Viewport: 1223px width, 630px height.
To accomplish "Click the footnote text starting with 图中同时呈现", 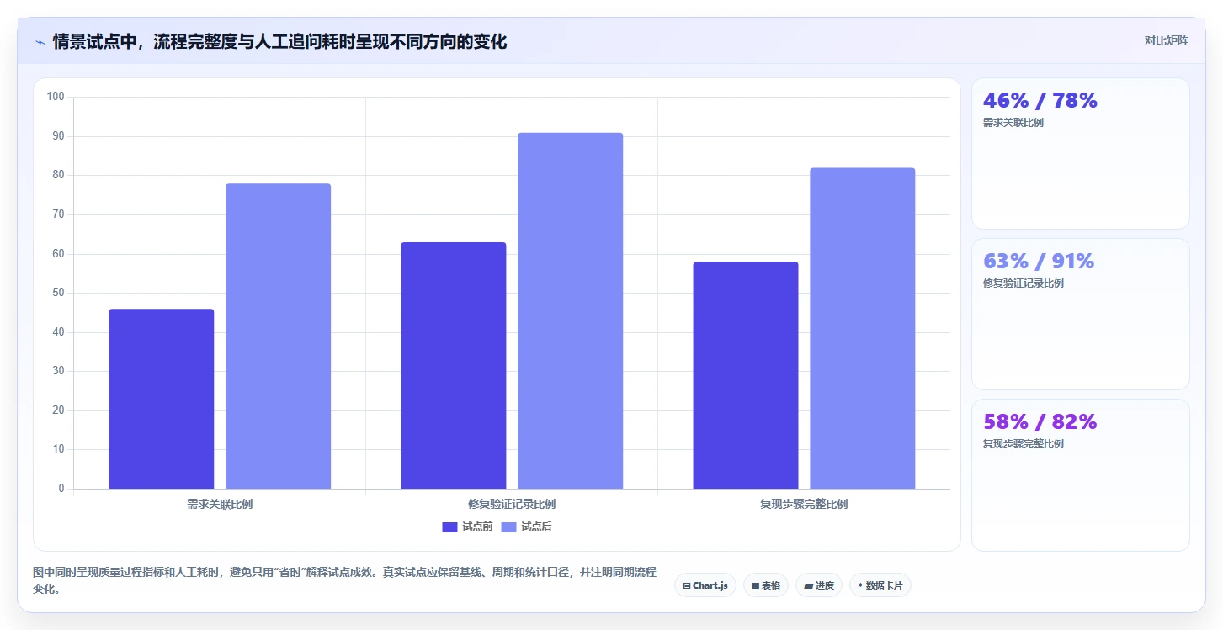I will pos(344,580).
